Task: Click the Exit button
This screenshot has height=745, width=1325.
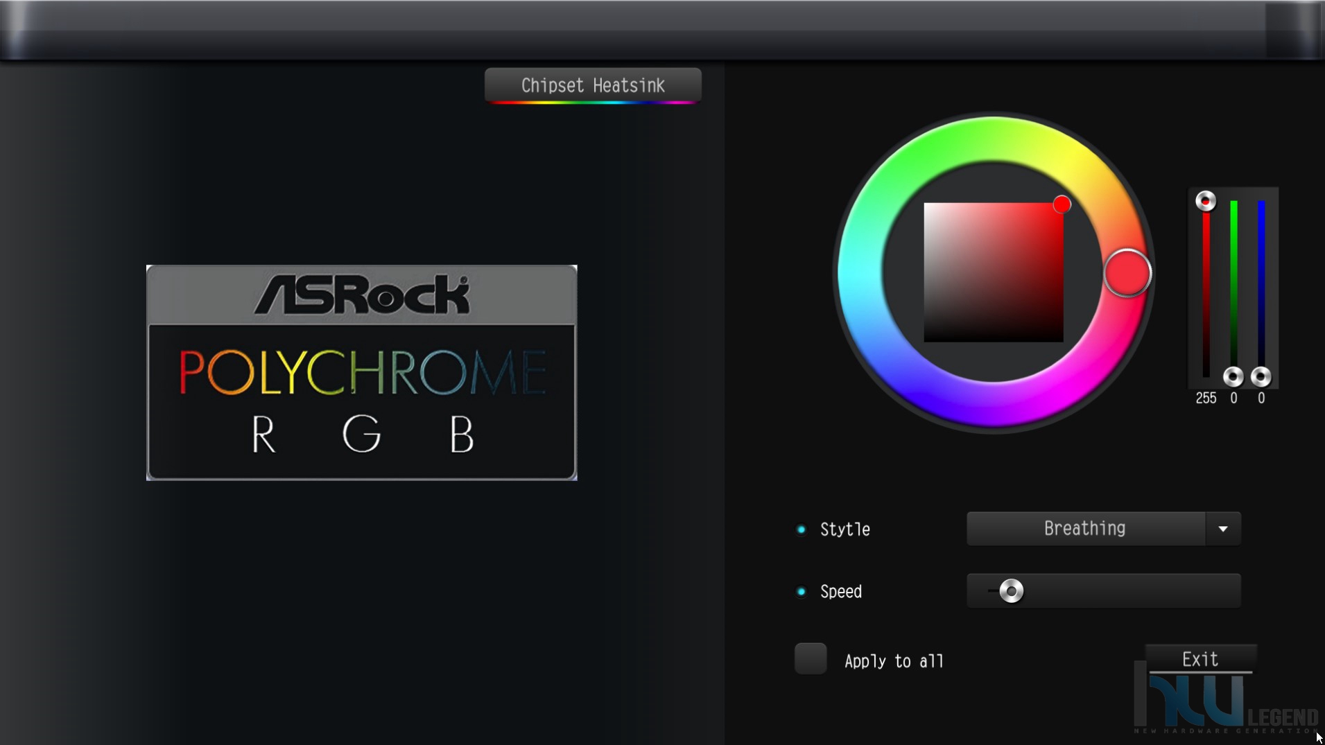Action: [x=1200, y=659]
